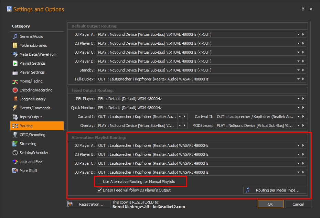320x218 pixels.
Task: Click the Alternative Playlist Routing heading
Action: [98, 138]
